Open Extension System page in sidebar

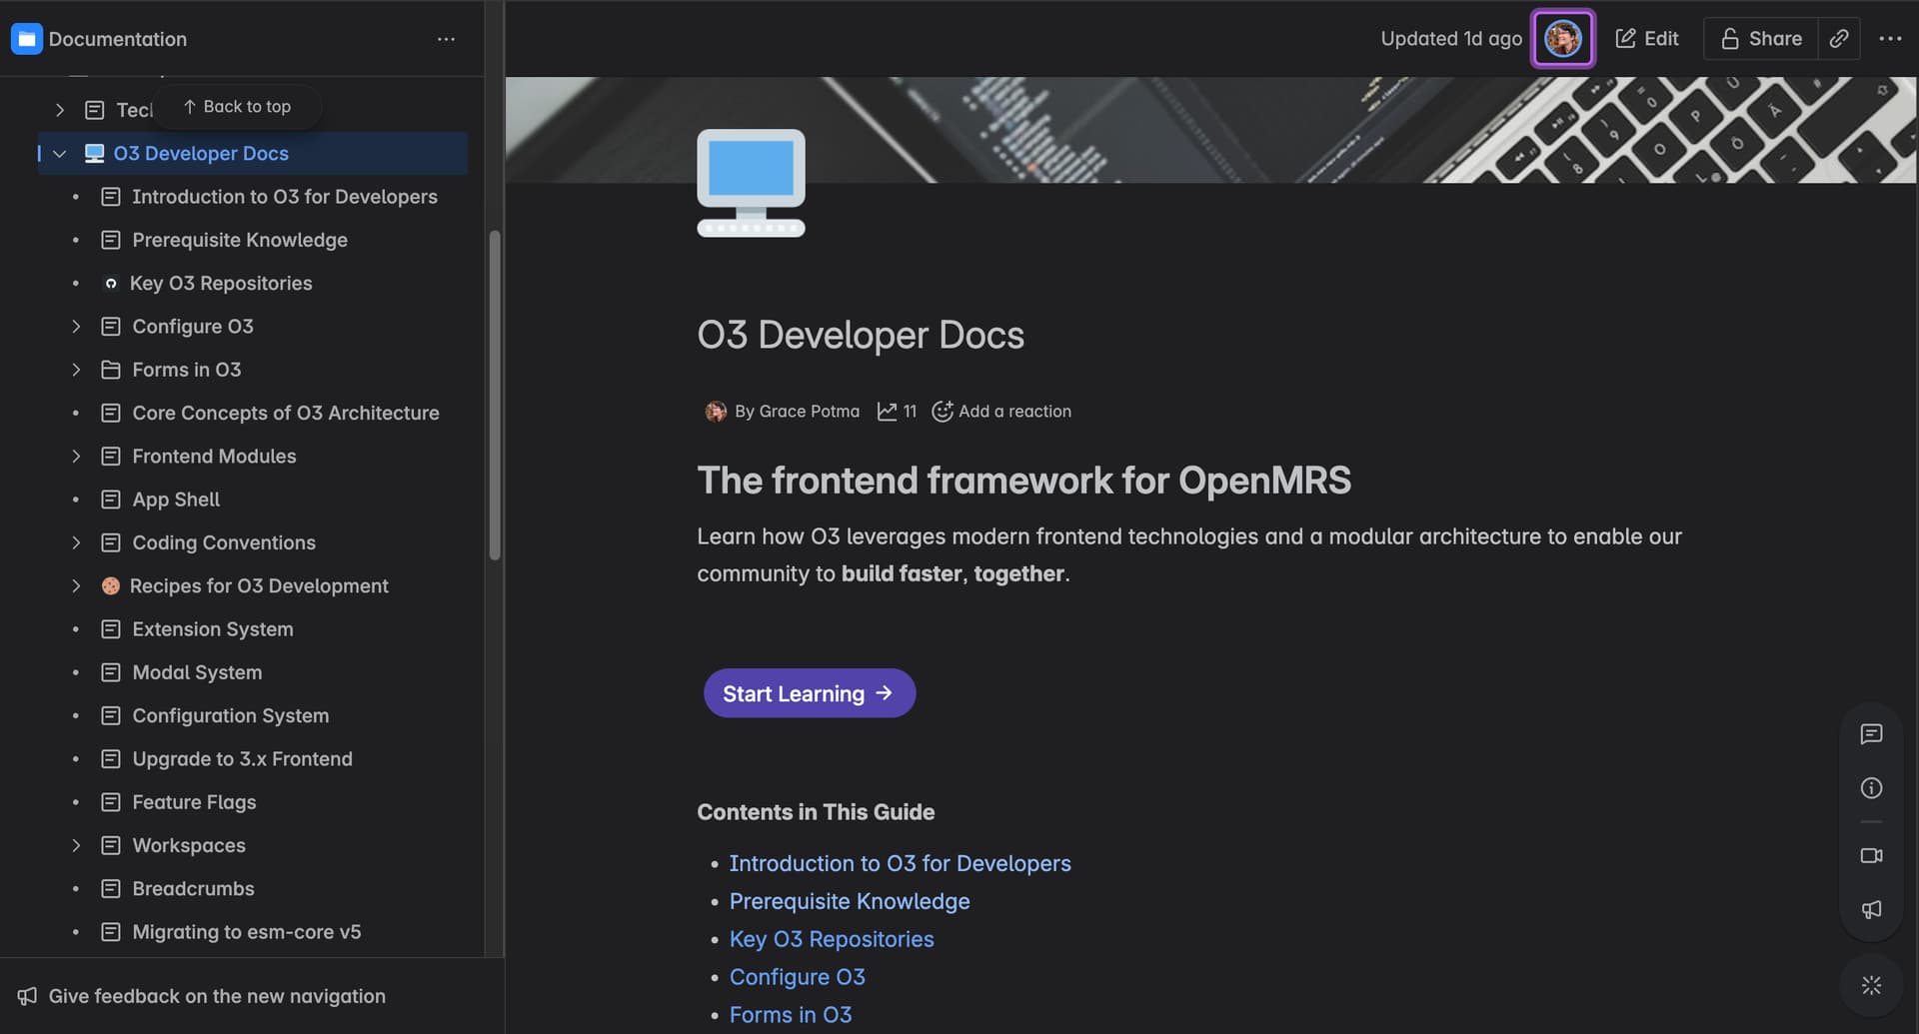tap(213, 629)
